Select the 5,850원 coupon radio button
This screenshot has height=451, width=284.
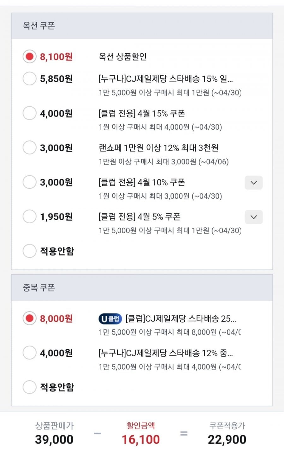pyautogui.click(x=29, y=79)
